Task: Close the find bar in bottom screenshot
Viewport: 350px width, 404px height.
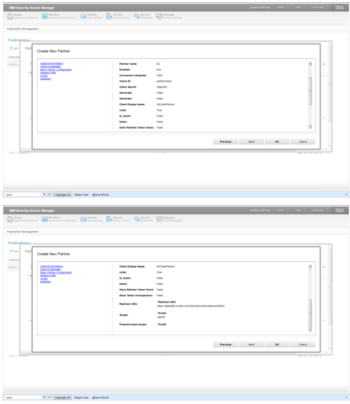Action: click(346, 397)
